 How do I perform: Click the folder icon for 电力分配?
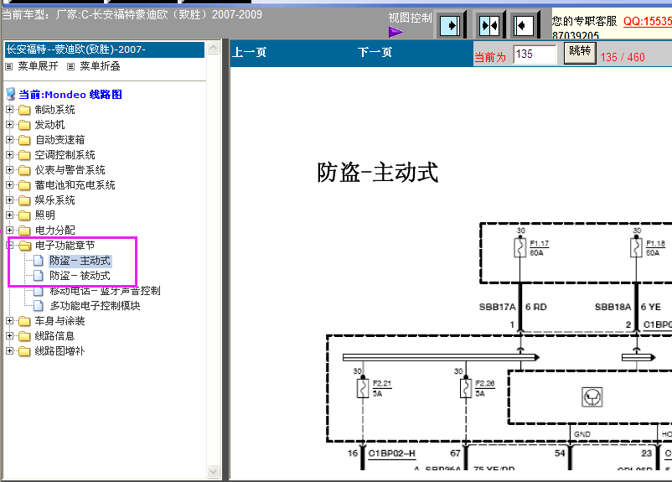[x=24, y=231]
